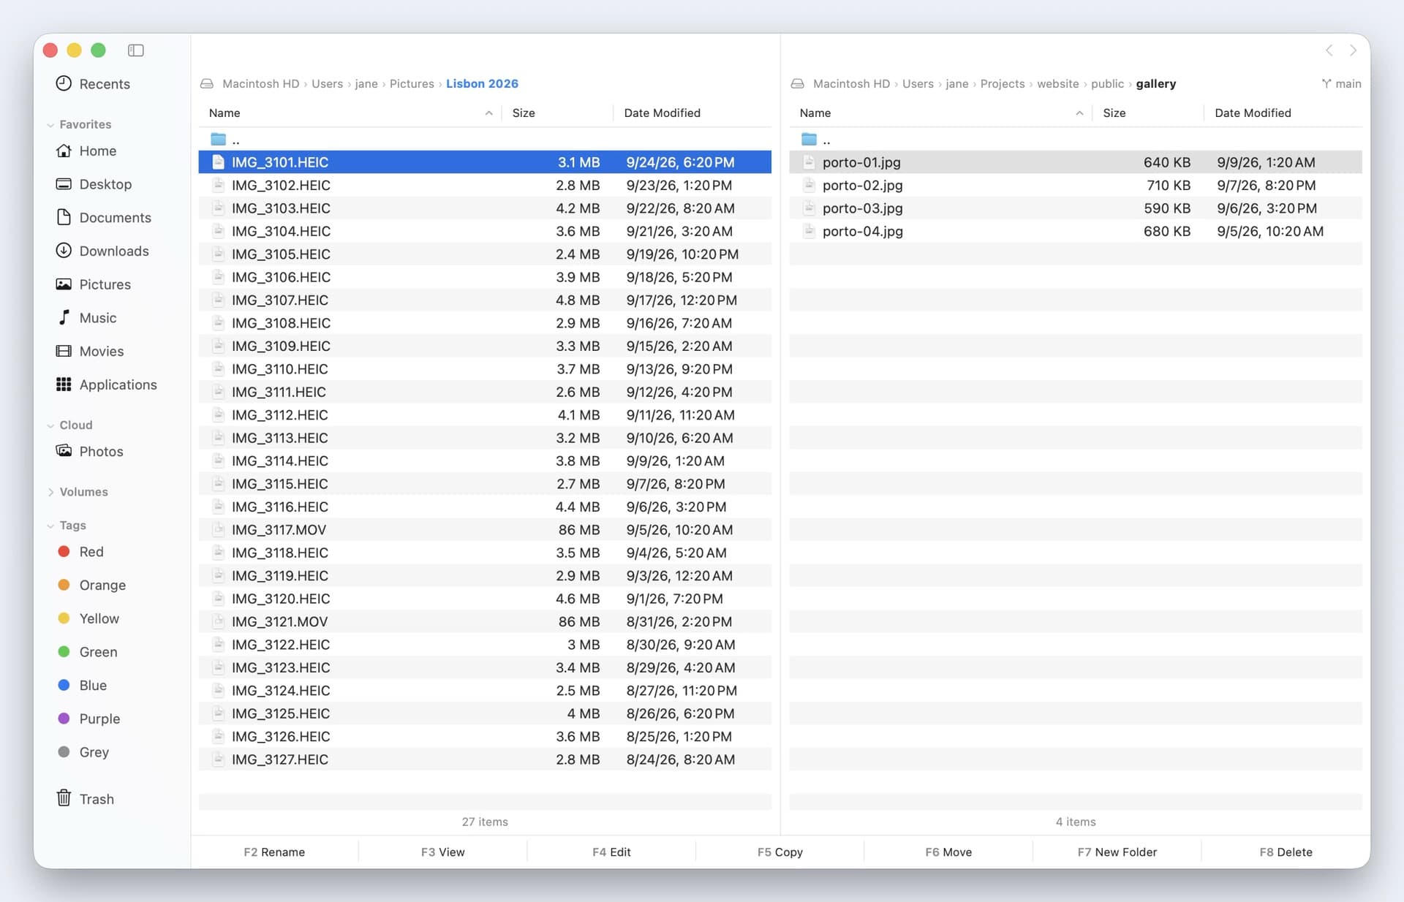Viewport: 1404px width, 902px height.
Task: Select the Red tag dot
Action: 64,551
